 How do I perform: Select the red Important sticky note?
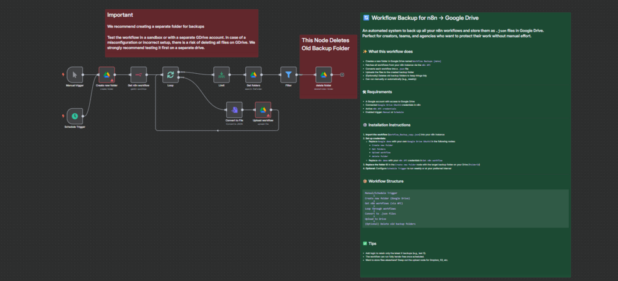181,33
